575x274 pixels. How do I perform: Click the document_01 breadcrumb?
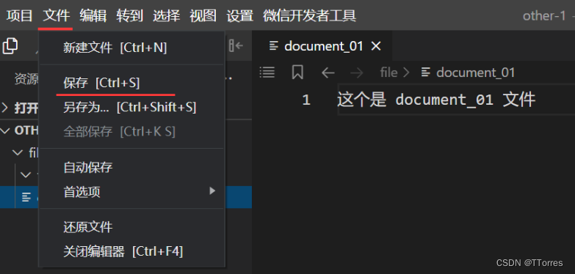[x=476, y=73]
